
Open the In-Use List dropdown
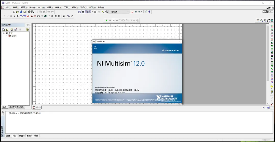coord(119,12)
